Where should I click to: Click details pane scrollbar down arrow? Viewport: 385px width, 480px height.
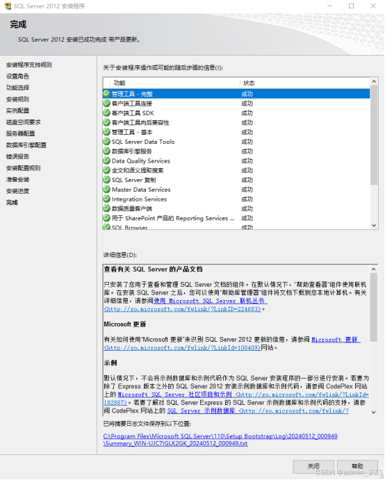[373, 412]
